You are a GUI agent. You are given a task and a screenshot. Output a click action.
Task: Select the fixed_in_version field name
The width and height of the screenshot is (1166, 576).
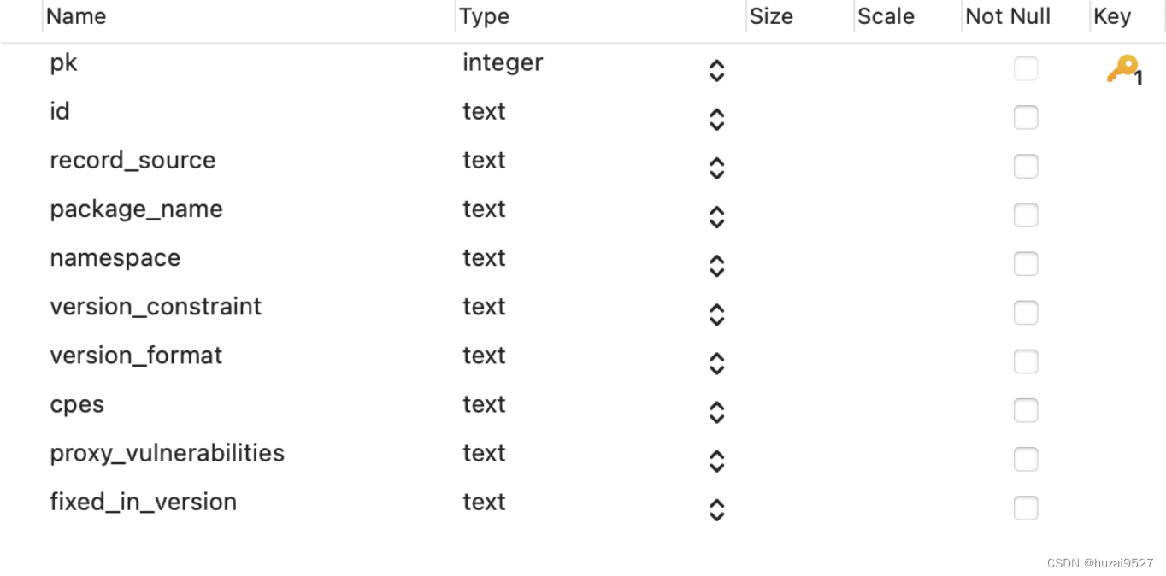(x=143, y=502)
